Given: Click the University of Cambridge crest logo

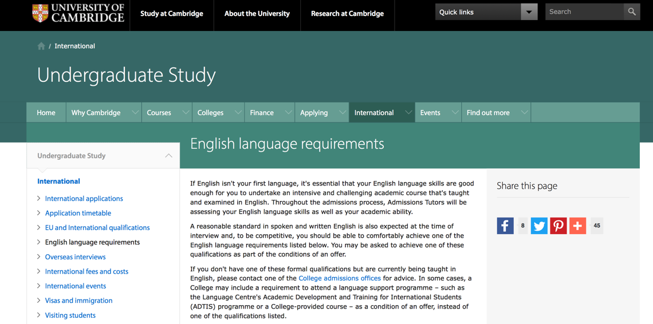Looking at the screenshot, I should pyautogui.click(x=40, y=13).
